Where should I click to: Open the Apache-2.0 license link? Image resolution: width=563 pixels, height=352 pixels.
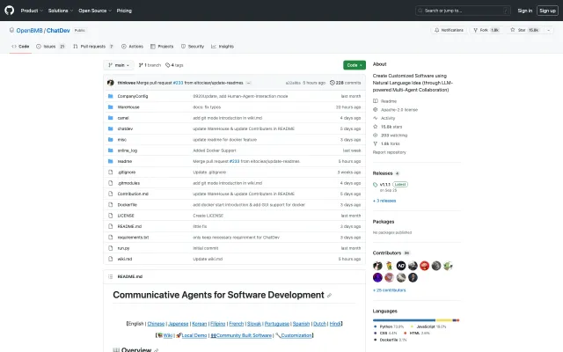[395, 109]
